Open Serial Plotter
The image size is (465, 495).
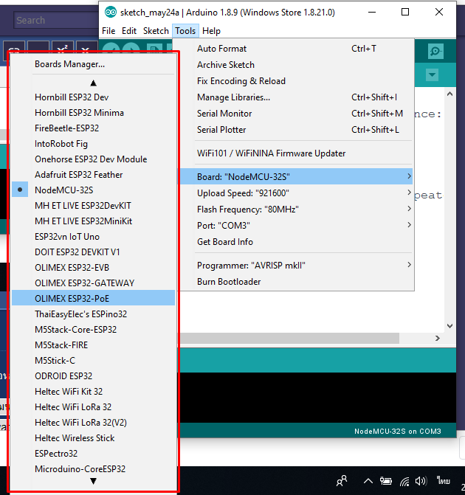296,130
